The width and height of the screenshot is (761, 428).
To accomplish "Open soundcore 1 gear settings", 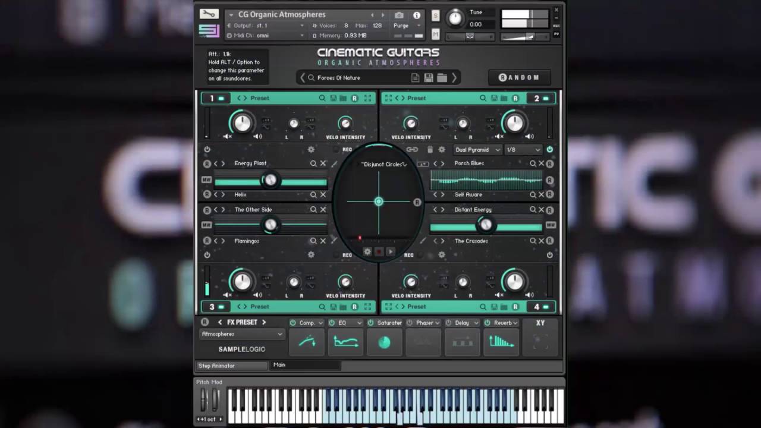I will point(311,150).
